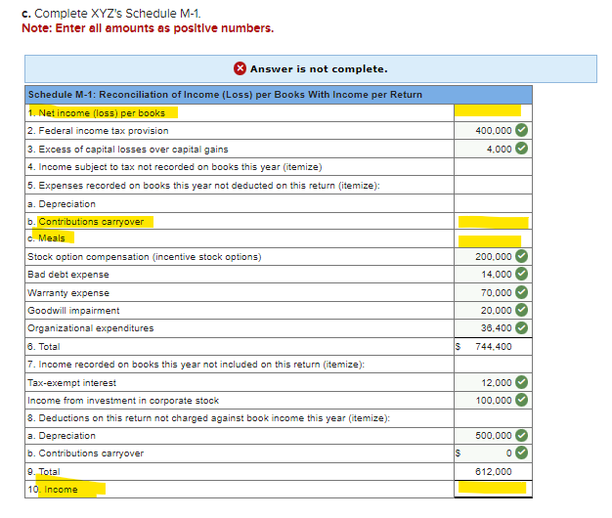Click green checkmark next to Warranty expense

click(x=521, y=292)
